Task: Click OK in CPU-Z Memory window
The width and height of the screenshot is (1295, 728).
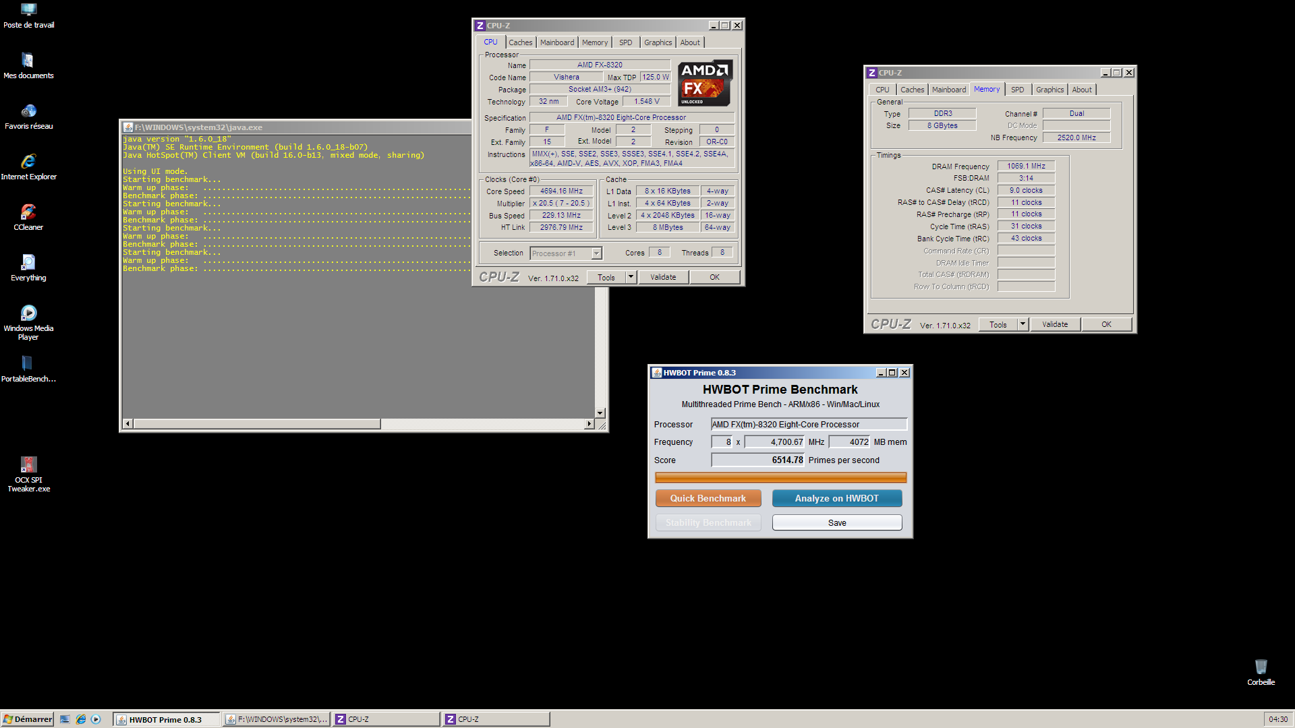Action: point(1106,324)
